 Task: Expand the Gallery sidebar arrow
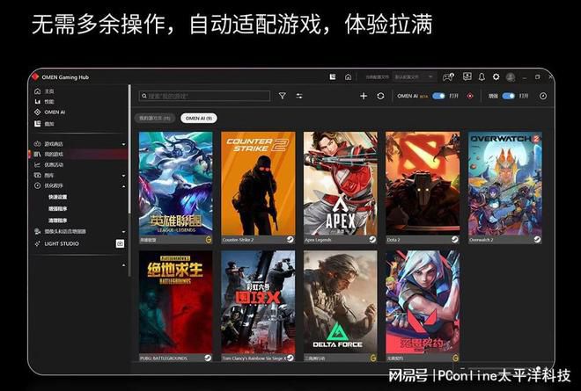tap(123, 176)
